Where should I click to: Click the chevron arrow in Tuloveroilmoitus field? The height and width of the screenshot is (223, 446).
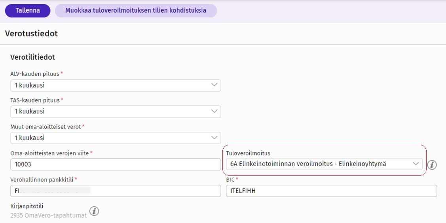(416, 164)
